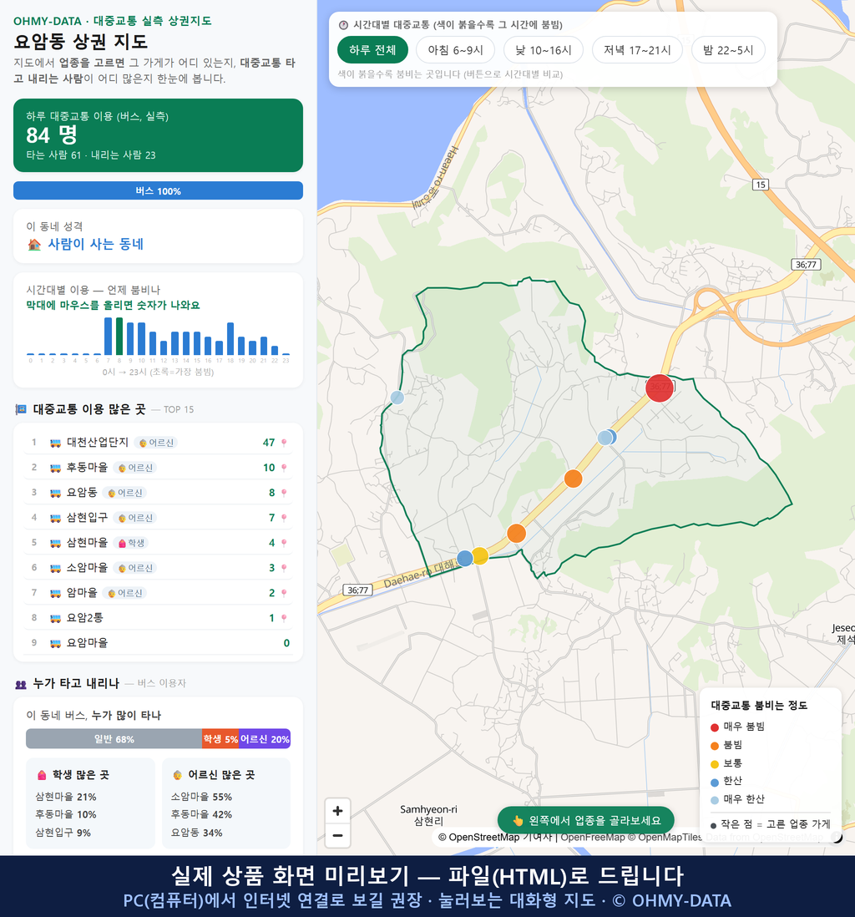Click the 왼쪽에서 업종을 골라보세요 button
This screenshot has width=855, height=917.
tap(586, 820)
